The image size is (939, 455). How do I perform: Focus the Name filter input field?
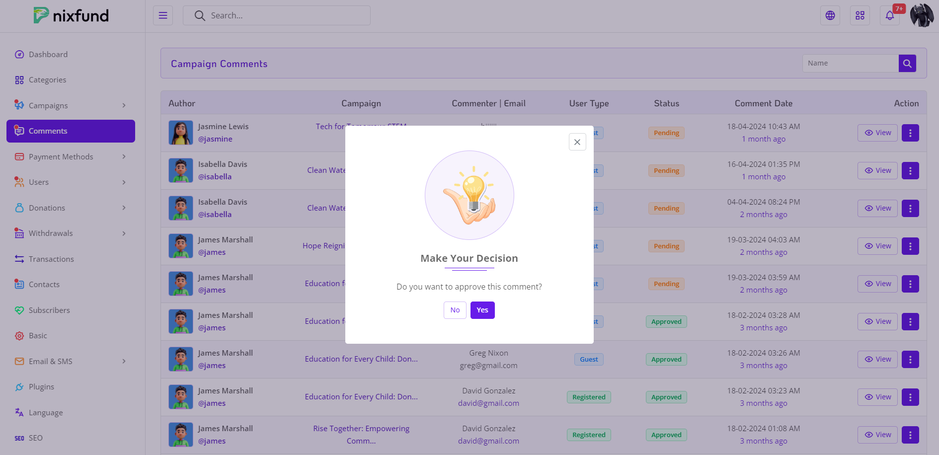[850, 63]
